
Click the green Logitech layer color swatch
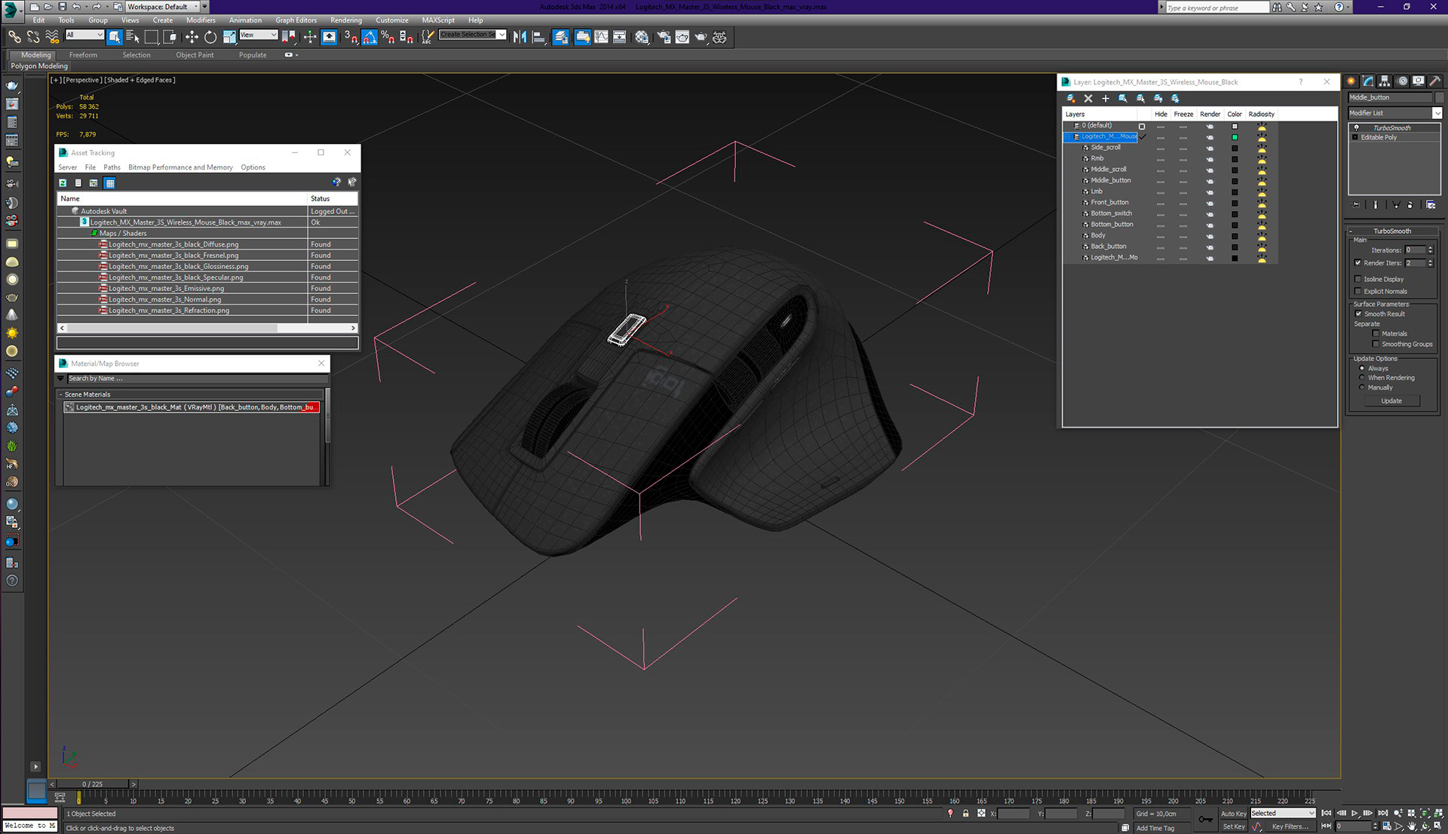coord(1235,137)
